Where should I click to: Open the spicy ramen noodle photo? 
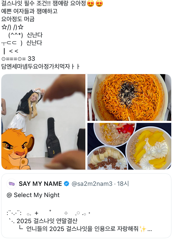(129, 97)
